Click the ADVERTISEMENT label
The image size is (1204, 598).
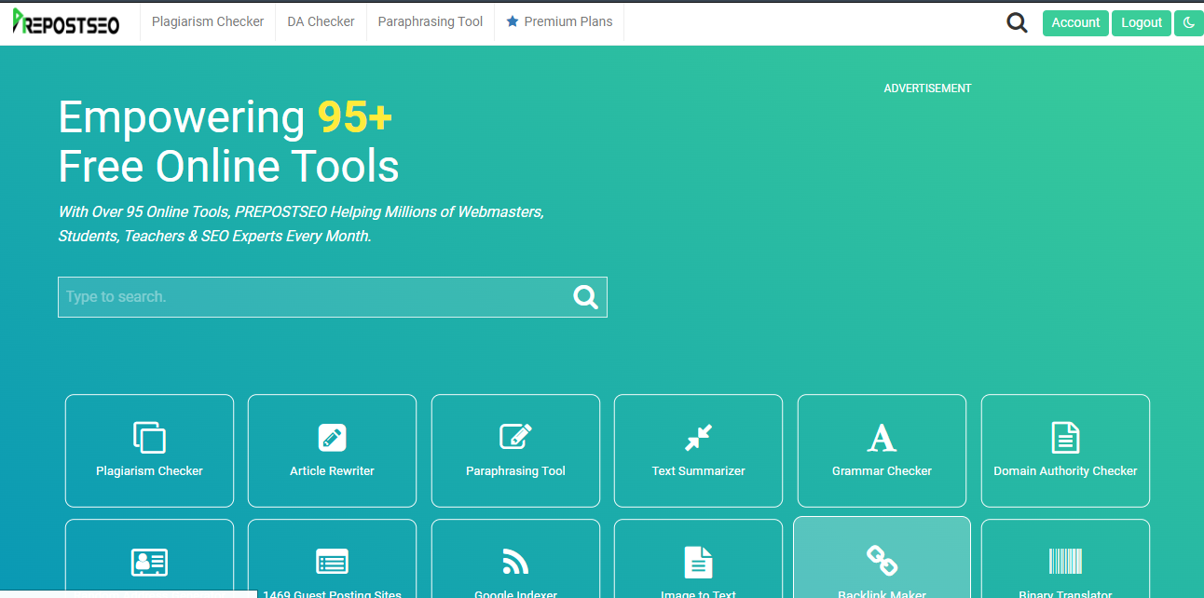927,88
